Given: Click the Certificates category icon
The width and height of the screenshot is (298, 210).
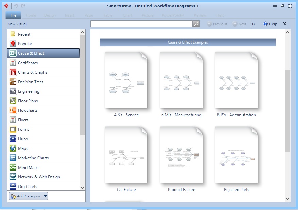Looking at the screenshot, I should 13,63.
